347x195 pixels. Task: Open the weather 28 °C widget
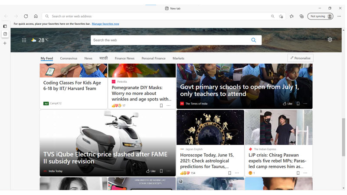40,40
